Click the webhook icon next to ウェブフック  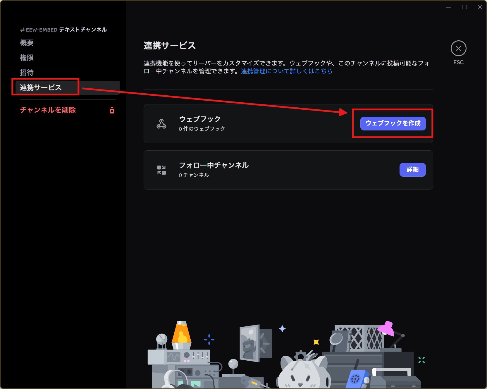pos(161,123)
